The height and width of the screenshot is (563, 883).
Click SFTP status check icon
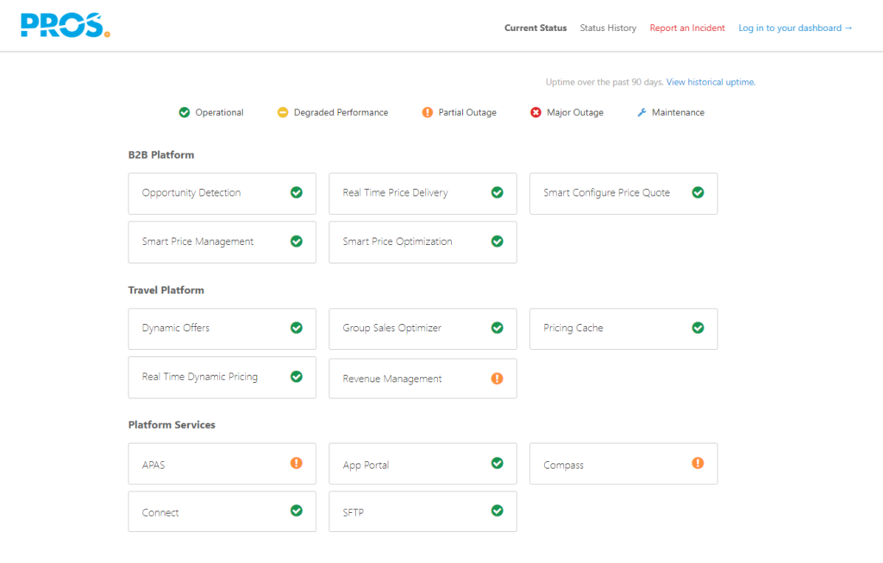coord(498,510)
